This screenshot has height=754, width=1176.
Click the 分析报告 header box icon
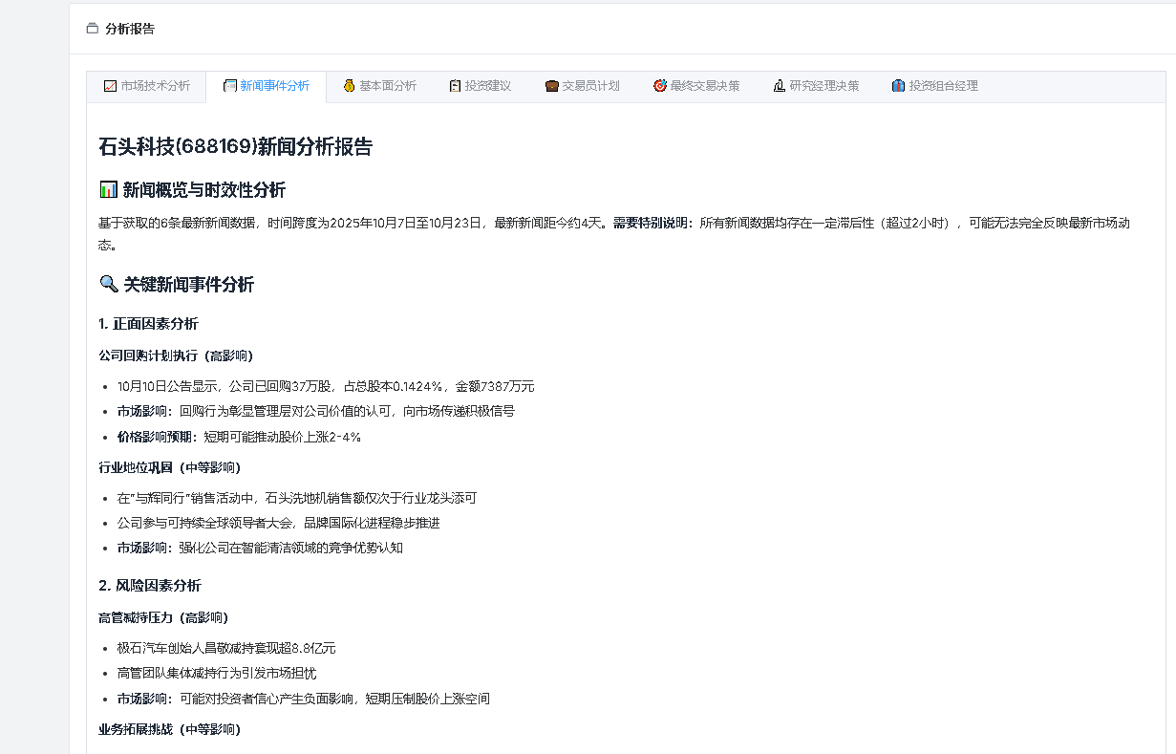(92, 29)
